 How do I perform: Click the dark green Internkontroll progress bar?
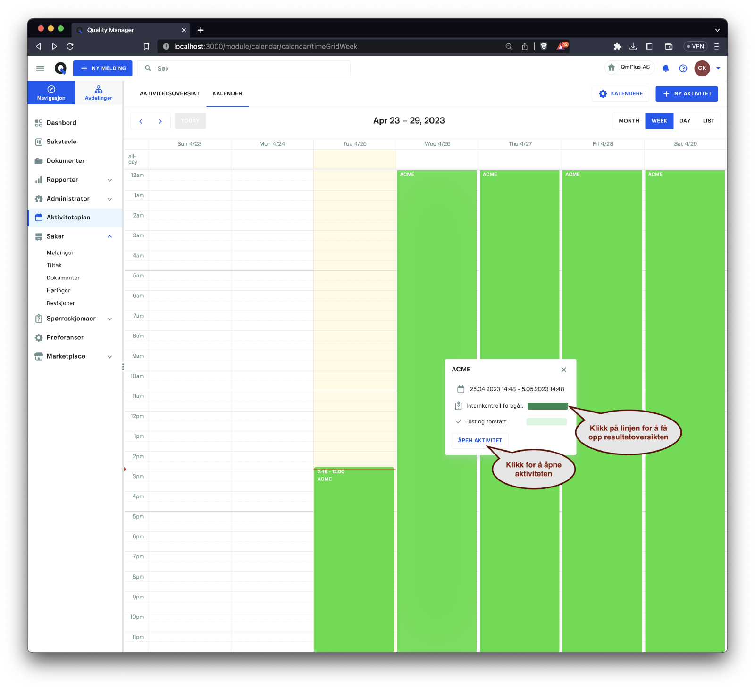(547, 406)
